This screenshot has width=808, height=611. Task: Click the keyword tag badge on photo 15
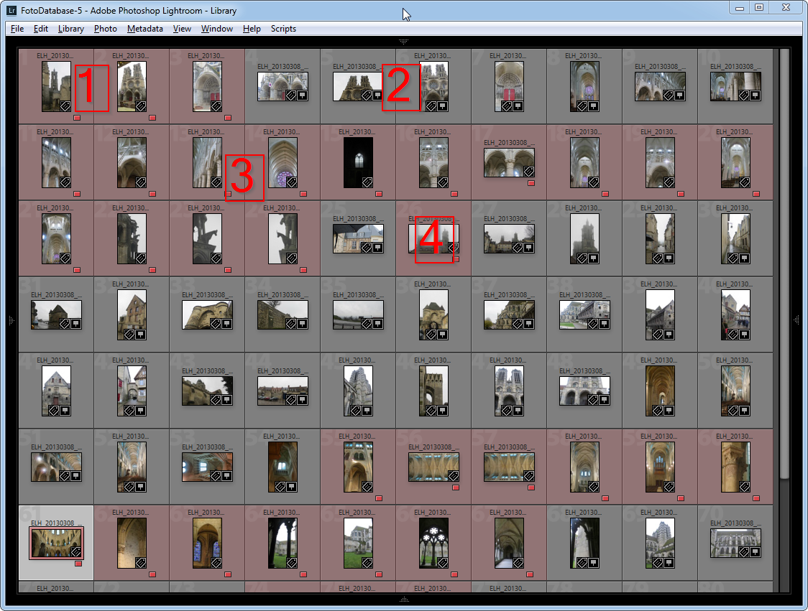click(367, 182)
